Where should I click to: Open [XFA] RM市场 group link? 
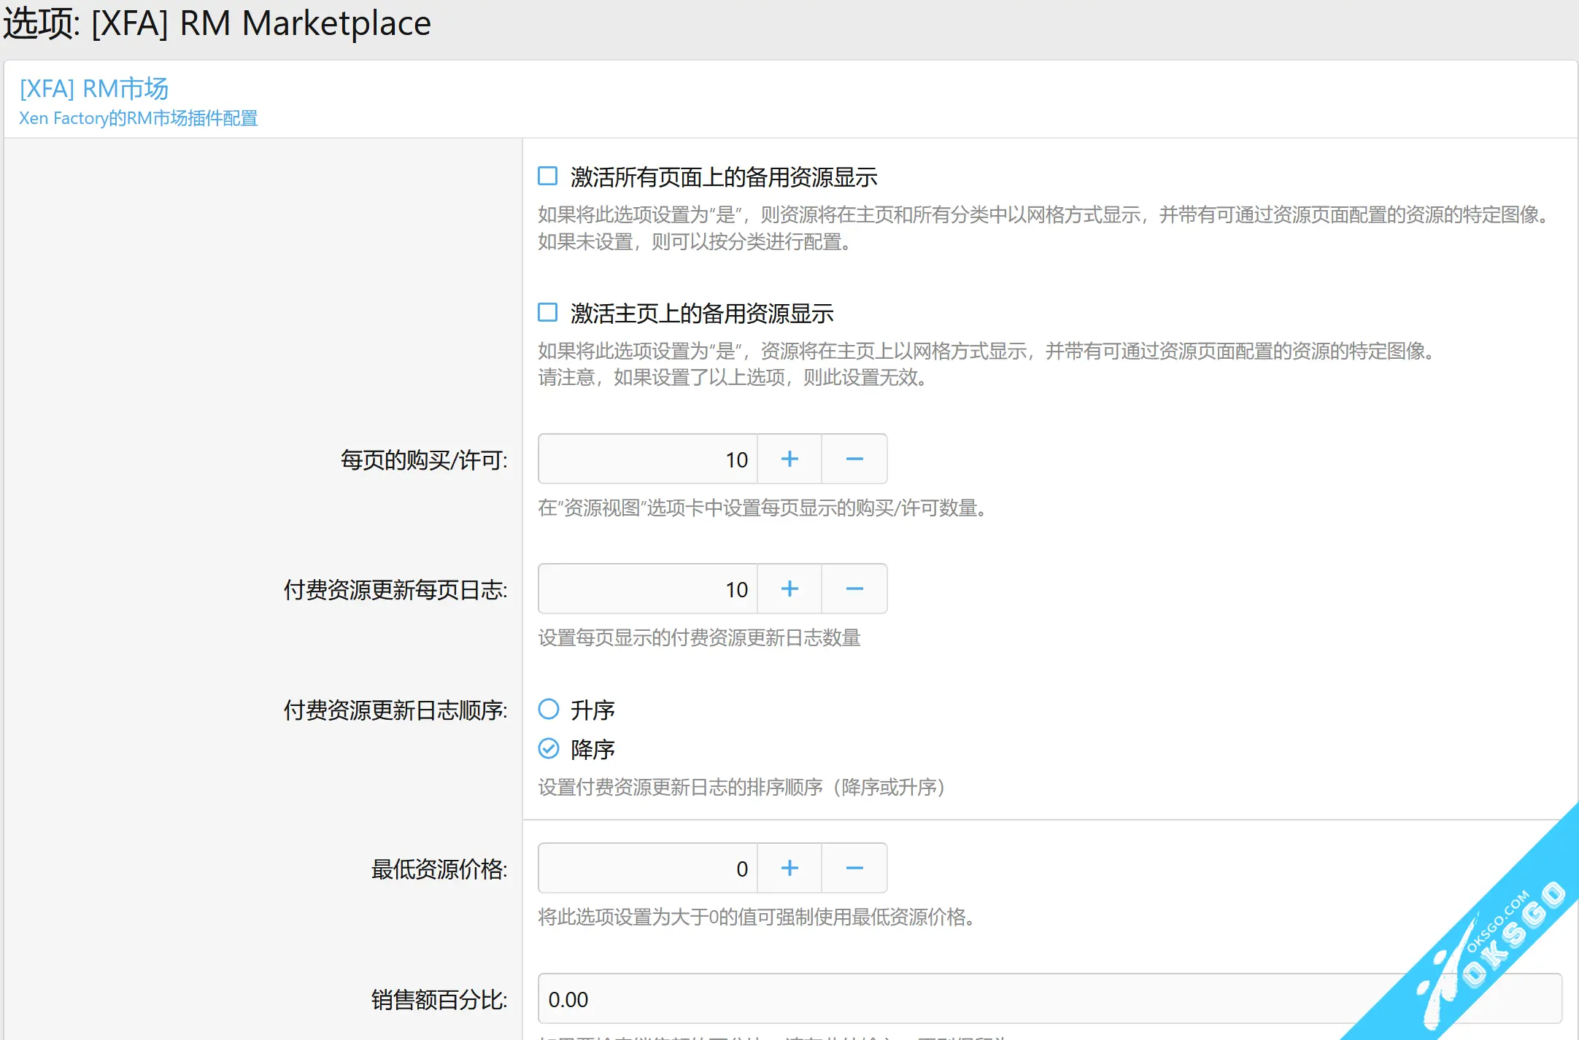pyautogui.click(x=94, y=89)
